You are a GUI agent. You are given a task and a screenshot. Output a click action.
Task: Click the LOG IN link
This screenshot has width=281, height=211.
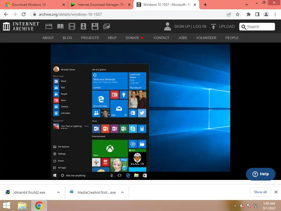(x=200, y=26)
